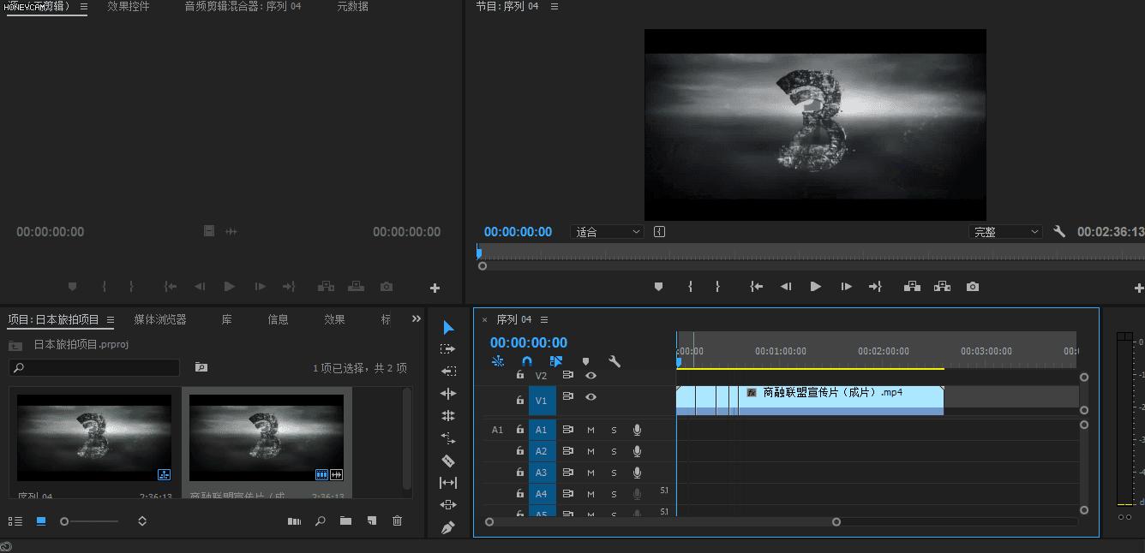Open the 完整 playback resolution dropdown

pyautogui.click(x=1005, y=232)
